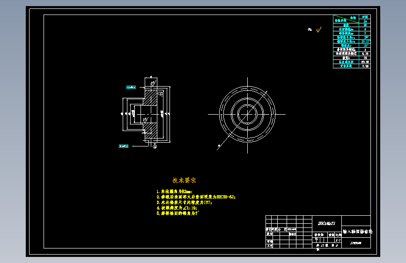Screen dimensions: 406x263
Task: Click the outermost gear circle in the front view
Action: [247, 114]
